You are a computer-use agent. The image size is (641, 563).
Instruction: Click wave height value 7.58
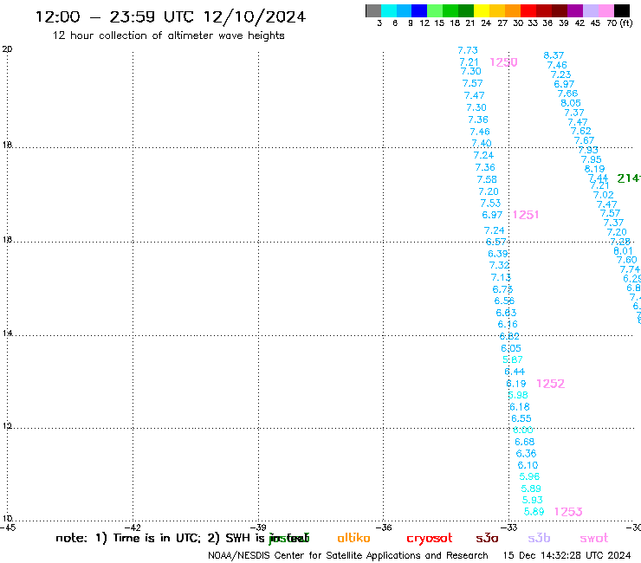tap(487, 179)
